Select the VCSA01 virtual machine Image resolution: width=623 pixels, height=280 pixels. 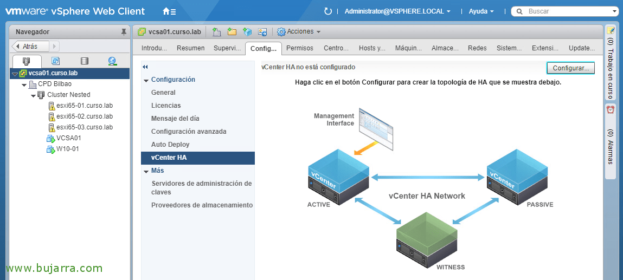tap(68, 138)
